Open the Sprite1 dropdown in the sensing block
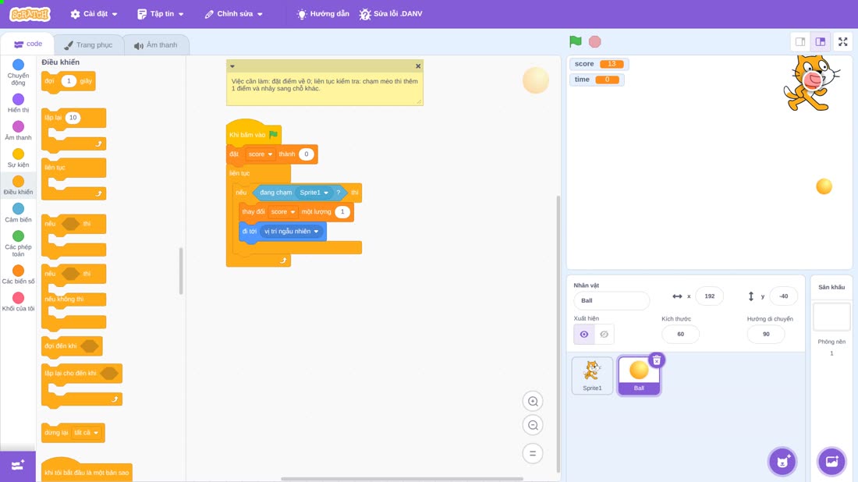The width and height of the screenshot is (858, 482). (314, 193)
